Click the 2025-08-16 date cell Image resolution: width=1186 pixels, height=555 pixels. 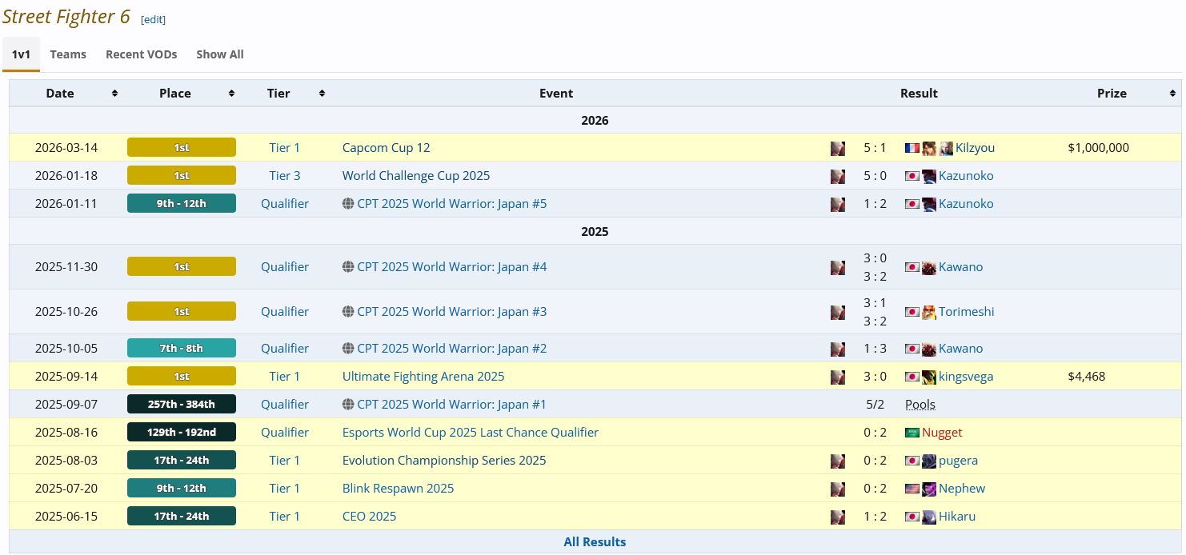(x=66, y=433)
